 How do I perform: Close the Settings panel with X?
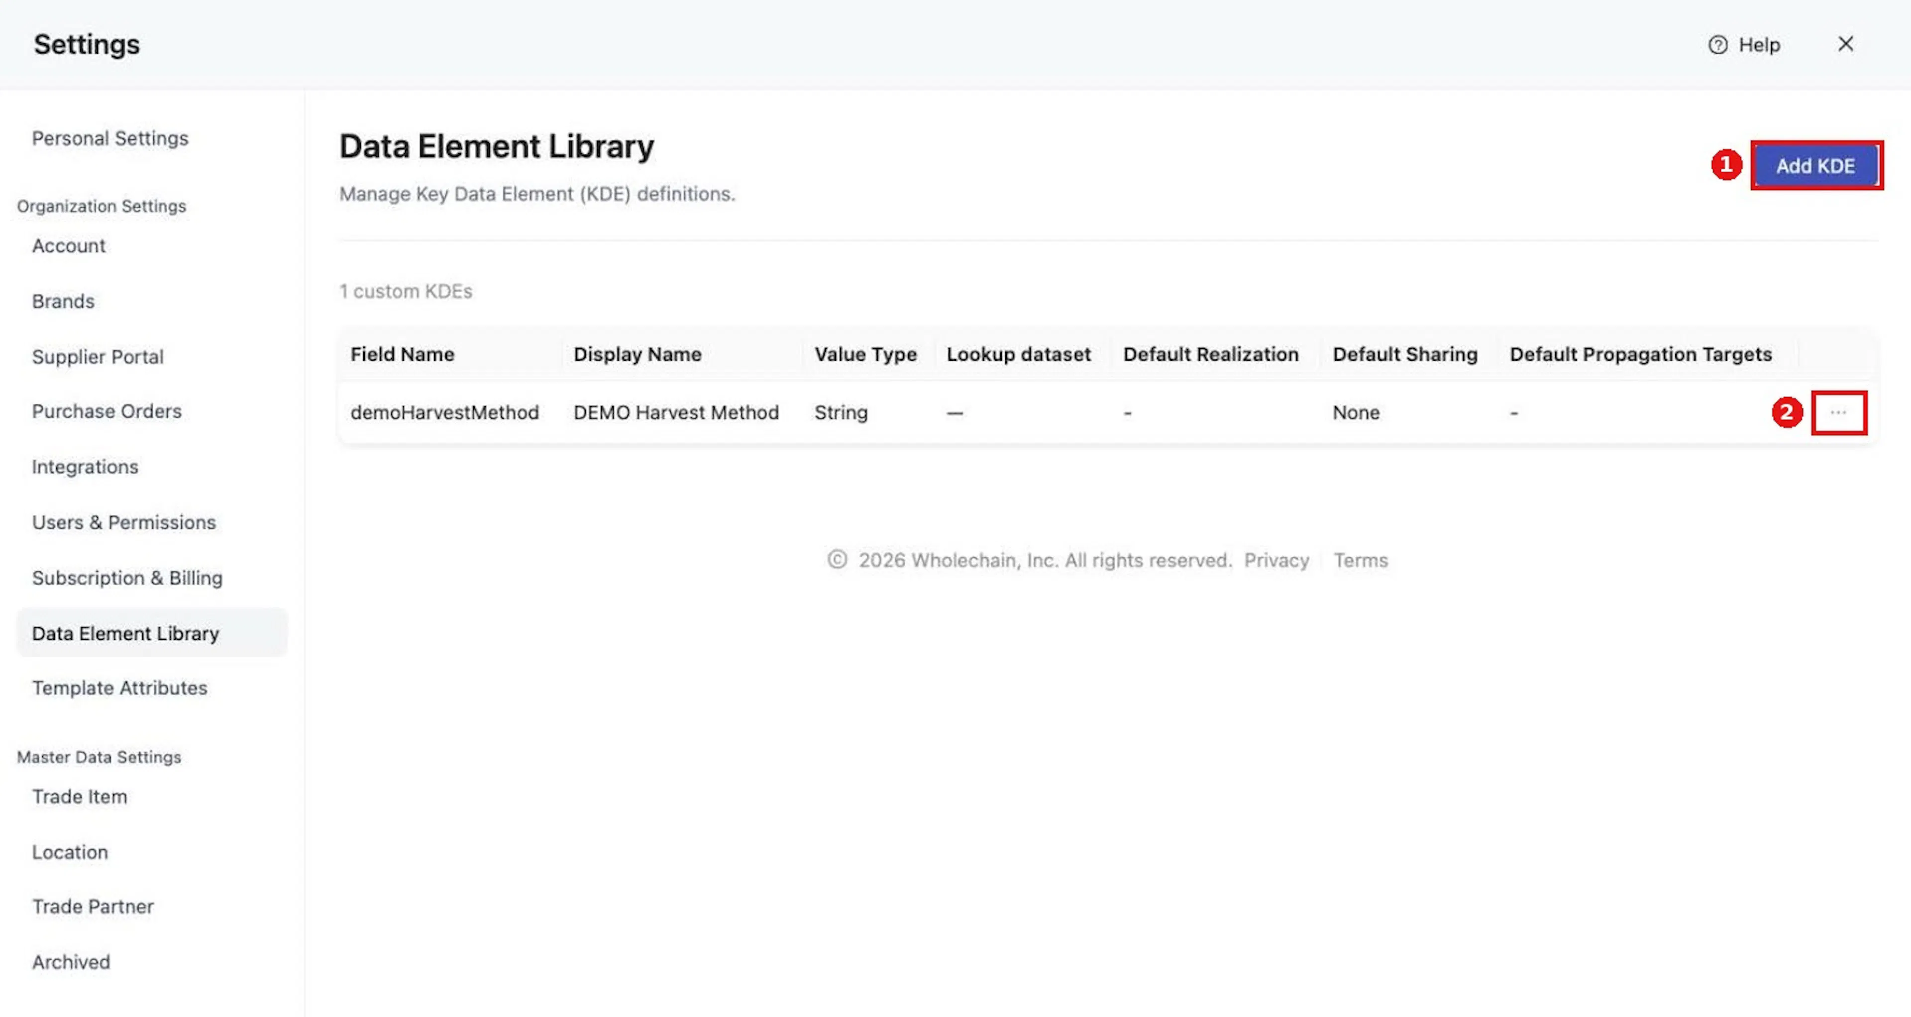(x=1845, y=44)
